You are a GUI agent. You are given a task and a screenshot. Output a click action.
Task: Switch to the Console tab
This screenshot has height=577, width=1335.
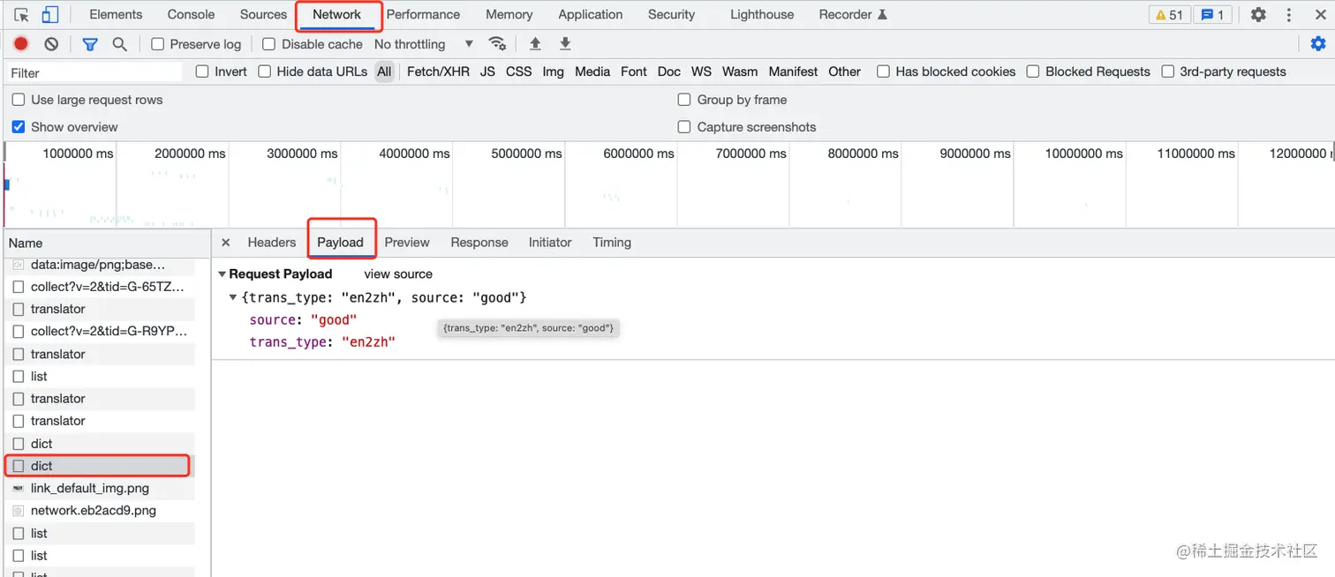192,15
